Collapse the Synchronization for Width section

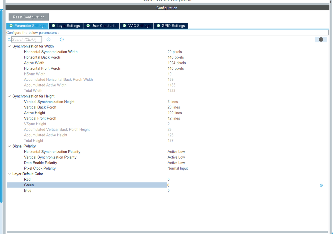click(9, 46)
